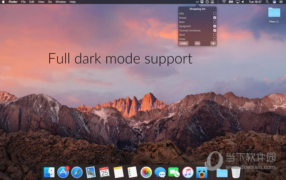Check the Milk item checkbox
The width and height of the screenshot is (286, 180).
click(215, 14)
